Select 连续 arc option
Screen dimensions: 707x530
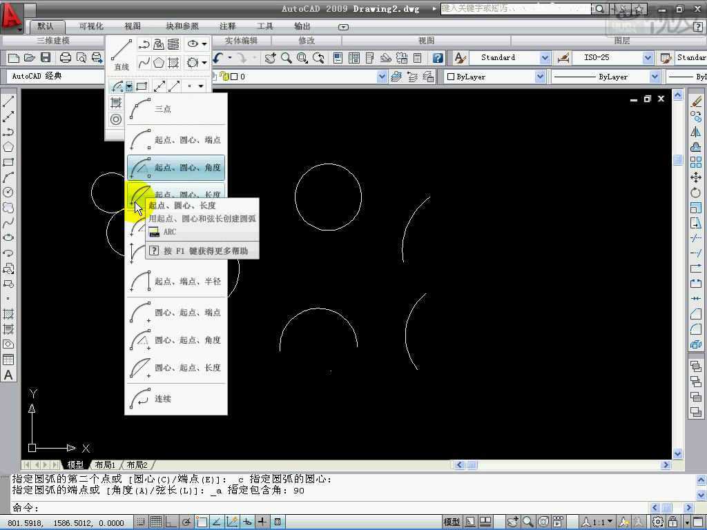tap(176, 399)
